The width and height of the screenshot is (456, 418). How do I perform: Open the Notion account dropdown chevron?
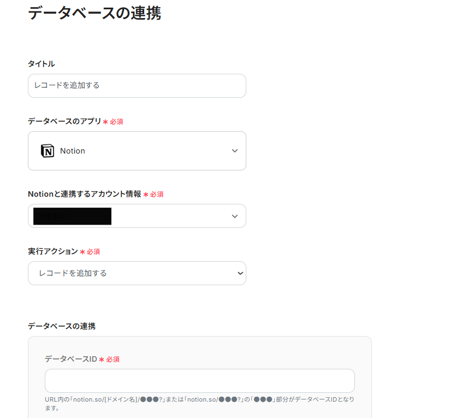[x=235, y=216]
